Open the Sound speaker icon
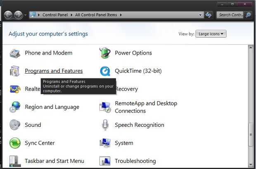Image resolution: width=256 pixels, height=169 pixels. pos(15,125)
